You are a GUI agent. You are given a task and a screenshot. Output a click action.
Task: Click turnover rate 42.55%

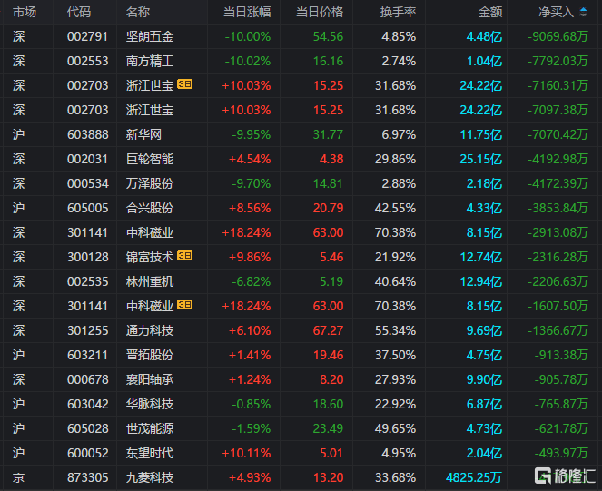396,209
